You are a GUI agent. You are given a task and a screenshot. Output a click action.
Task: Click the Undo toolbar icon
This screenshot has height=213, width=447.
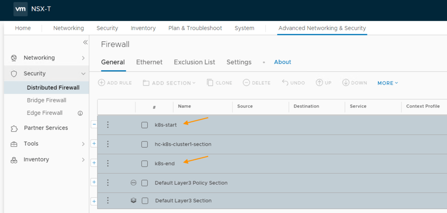[285, 82]
